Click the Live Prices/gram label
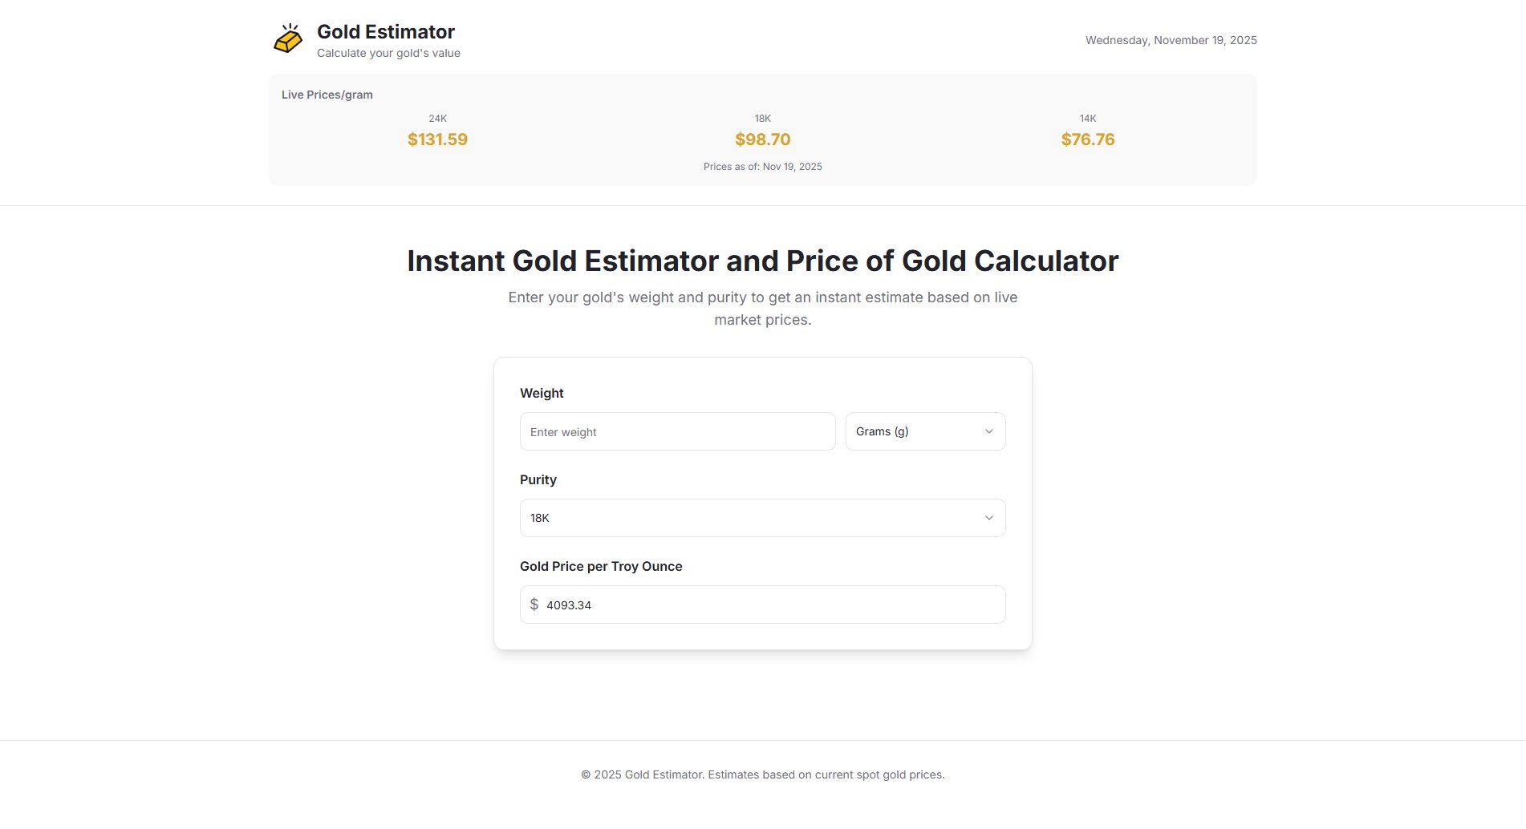Screen dimensions: 1526x829 (326, 95)
